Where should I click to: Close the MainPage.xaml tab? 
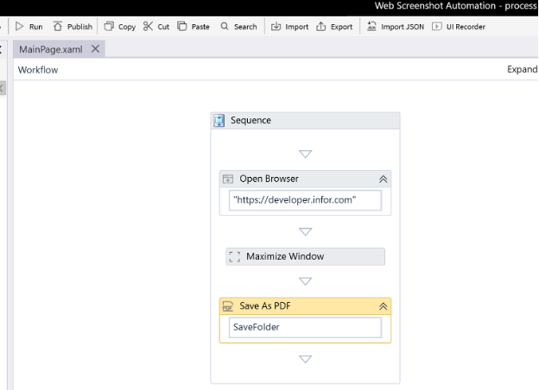(x=95, y=49)
